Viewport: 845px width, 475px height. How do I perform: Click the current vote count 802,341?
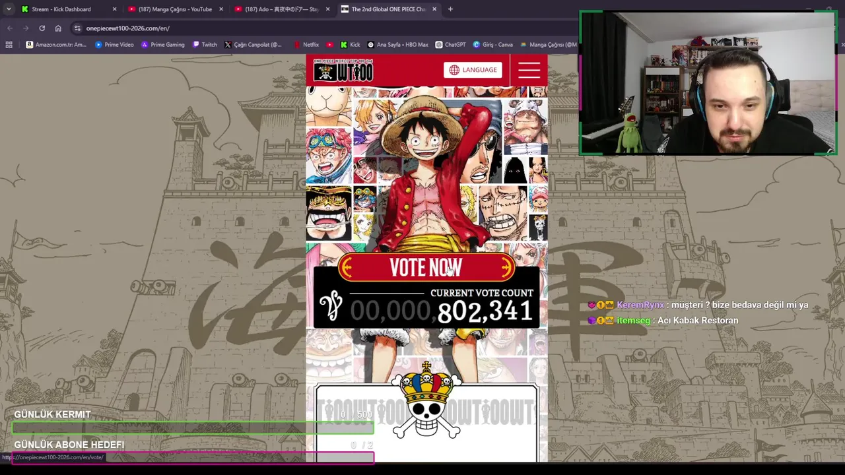pyautogui.click(x=485, y=311)
